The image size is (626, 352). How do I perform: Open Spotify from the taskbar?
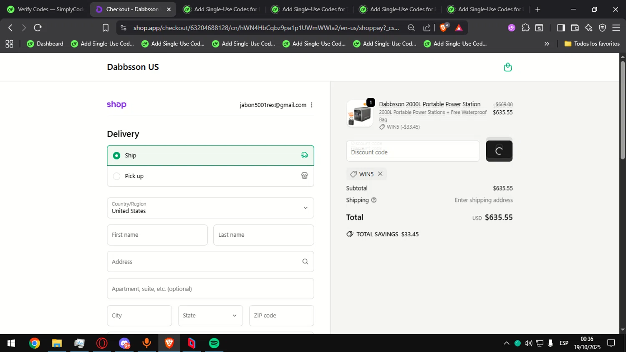[x=214, y=343]
